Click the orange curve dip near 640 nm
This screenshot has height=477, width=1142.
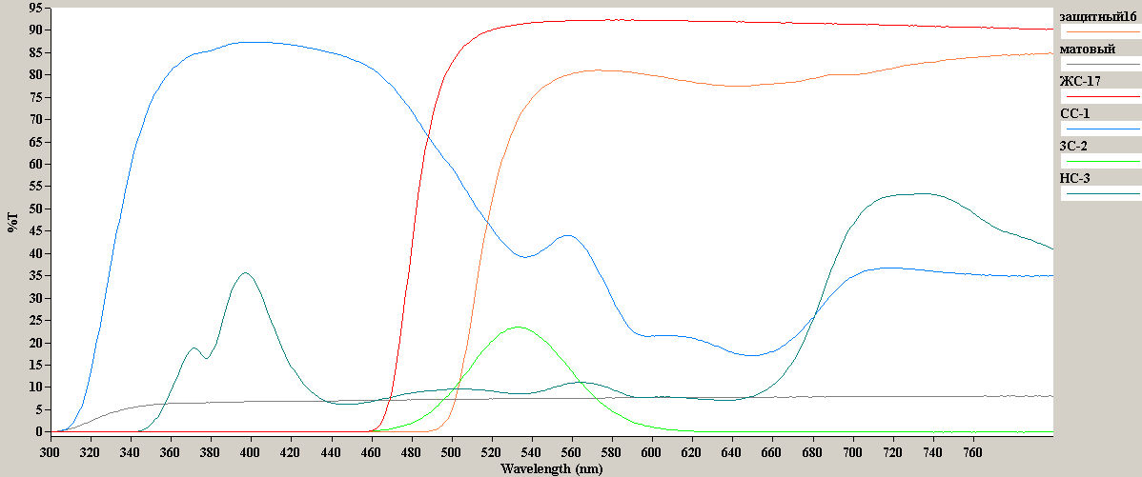pos(736,86)
